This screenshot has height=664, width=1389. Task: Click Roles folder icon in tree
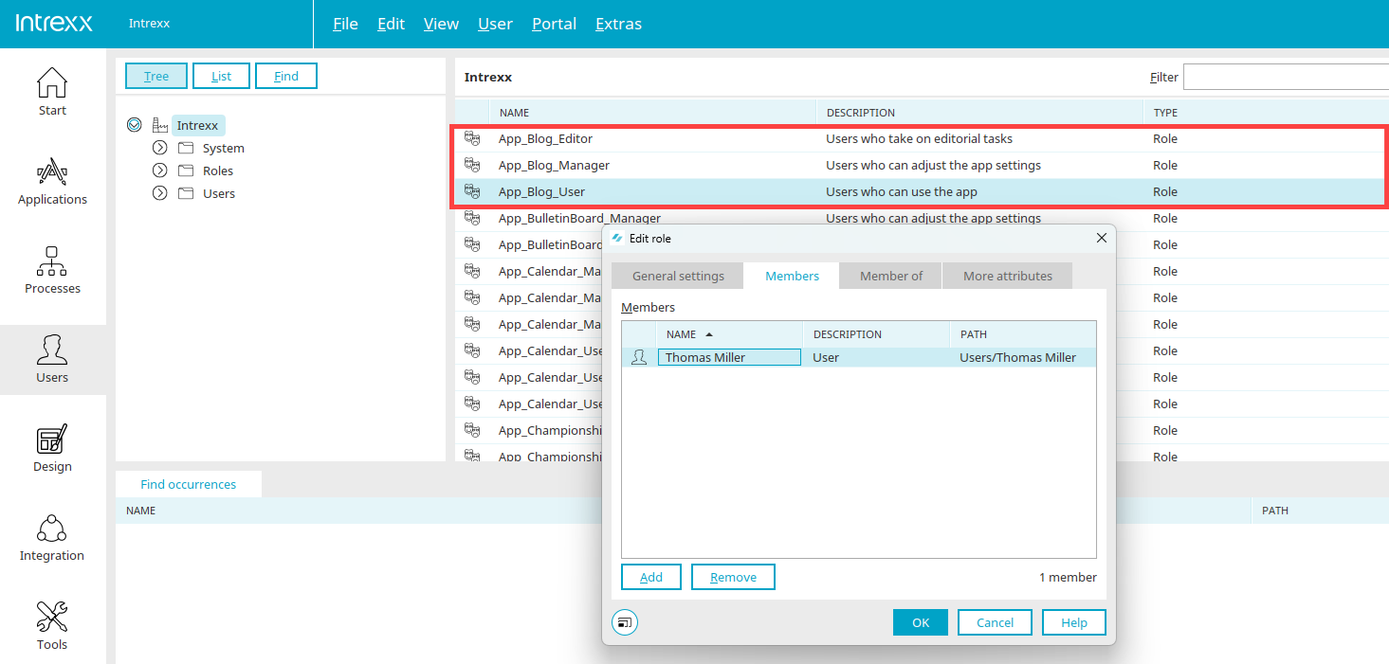[x=185, y=170]
